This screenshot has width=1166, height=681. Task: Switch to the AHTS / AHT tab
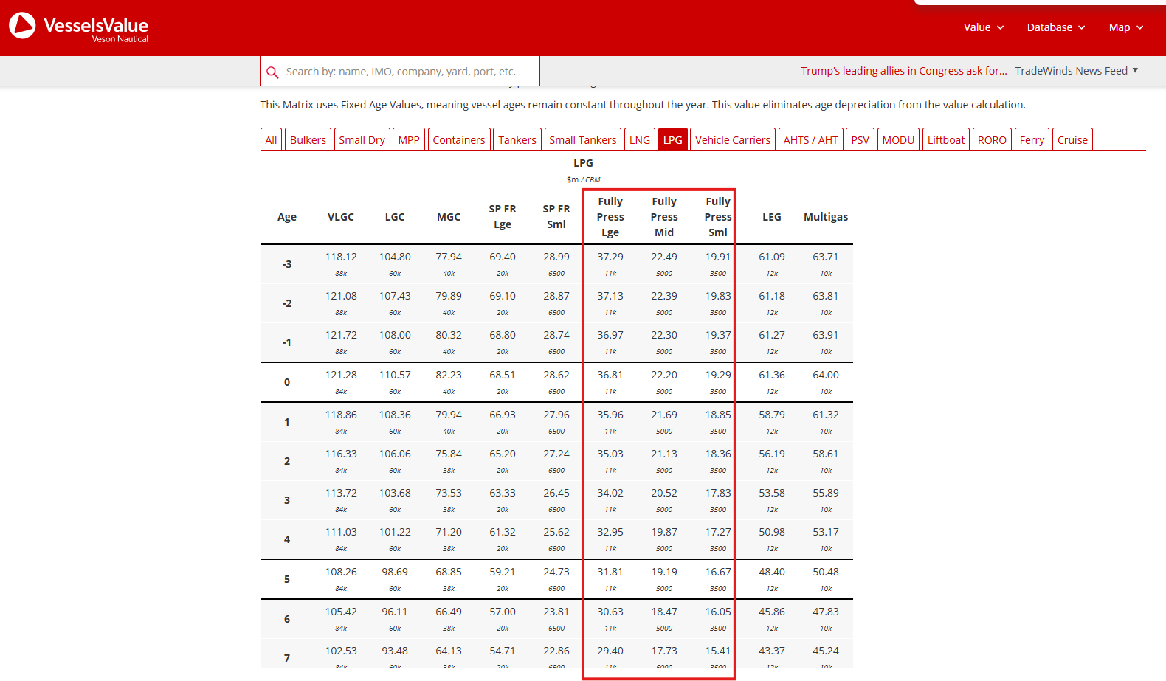[810, 139]
